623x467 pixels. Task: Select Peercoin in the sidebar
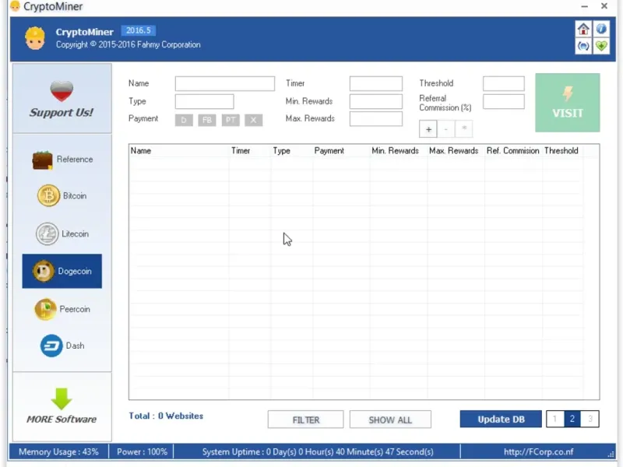tap(62, 309)
